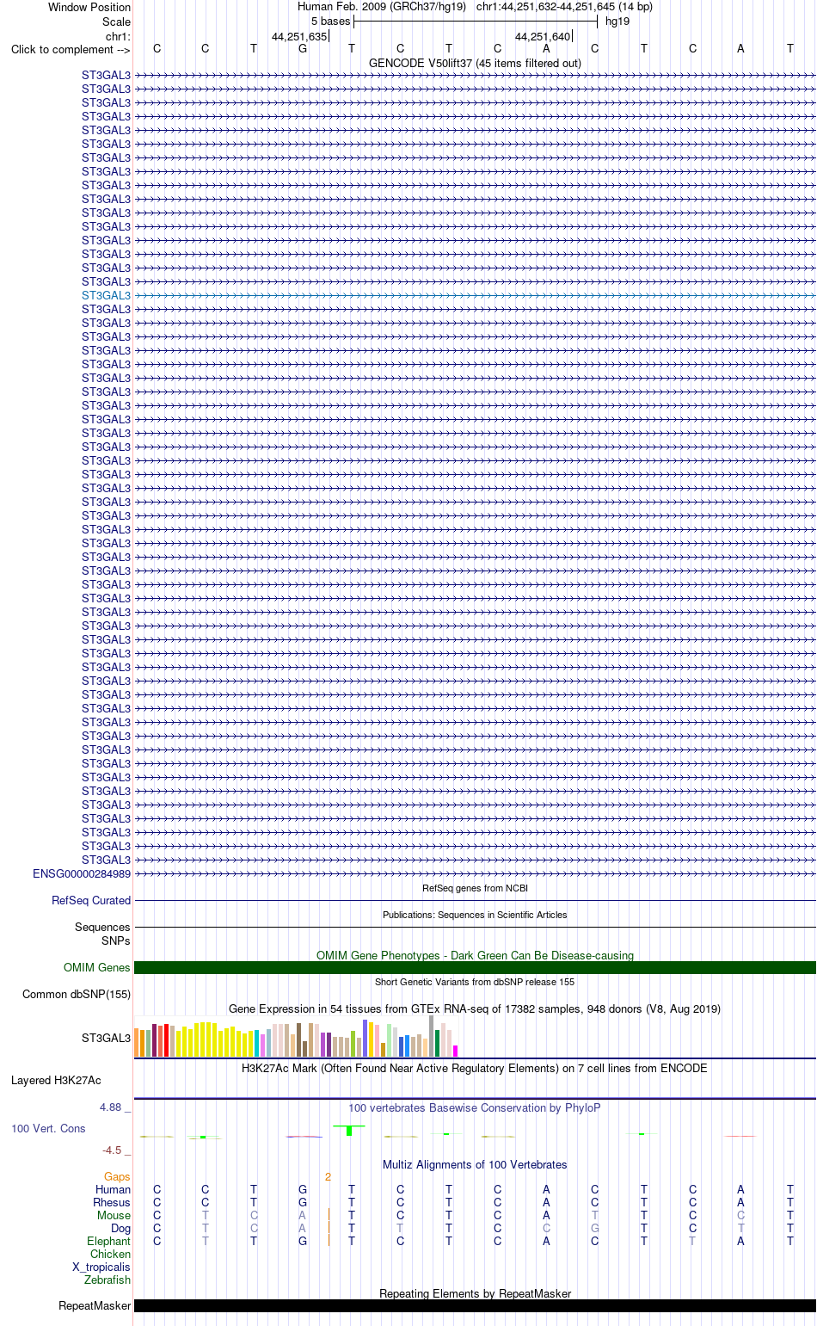Click the orange Gaps row label
The width and height of the screenshot is (817, 1326).
coord(117,1176)
